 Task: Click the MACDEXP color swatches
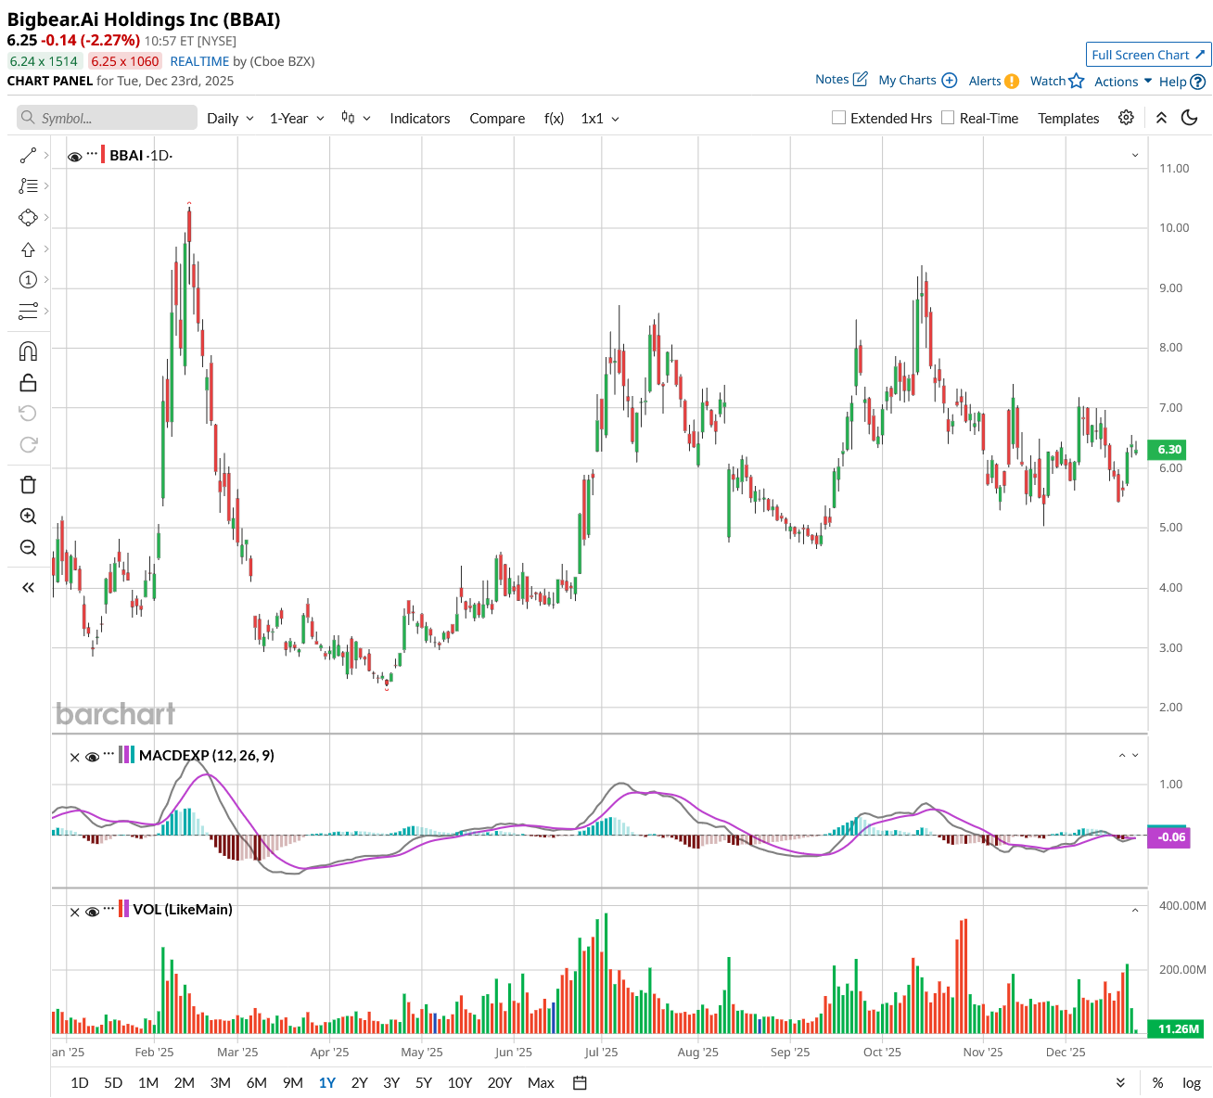click(127, 755)
